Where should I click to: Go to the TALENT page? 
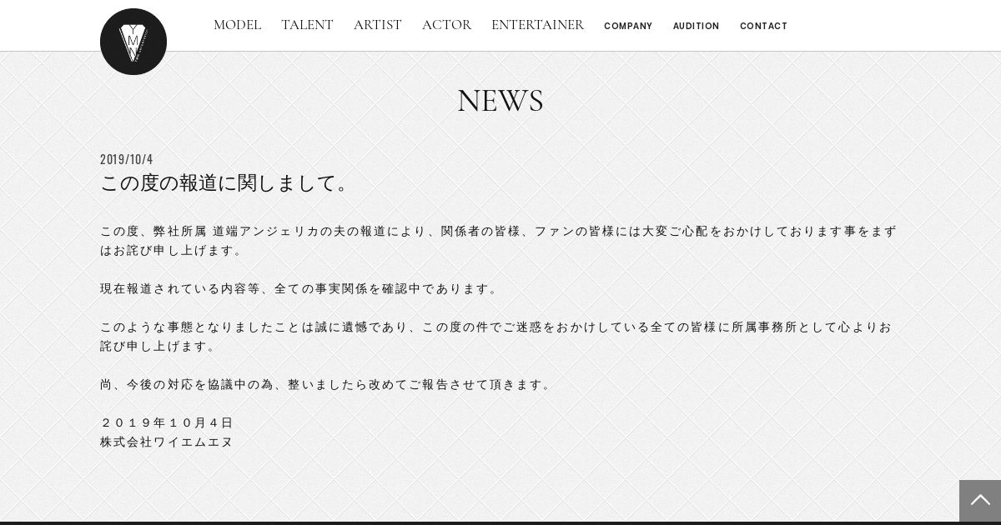(x=307, y=25)
